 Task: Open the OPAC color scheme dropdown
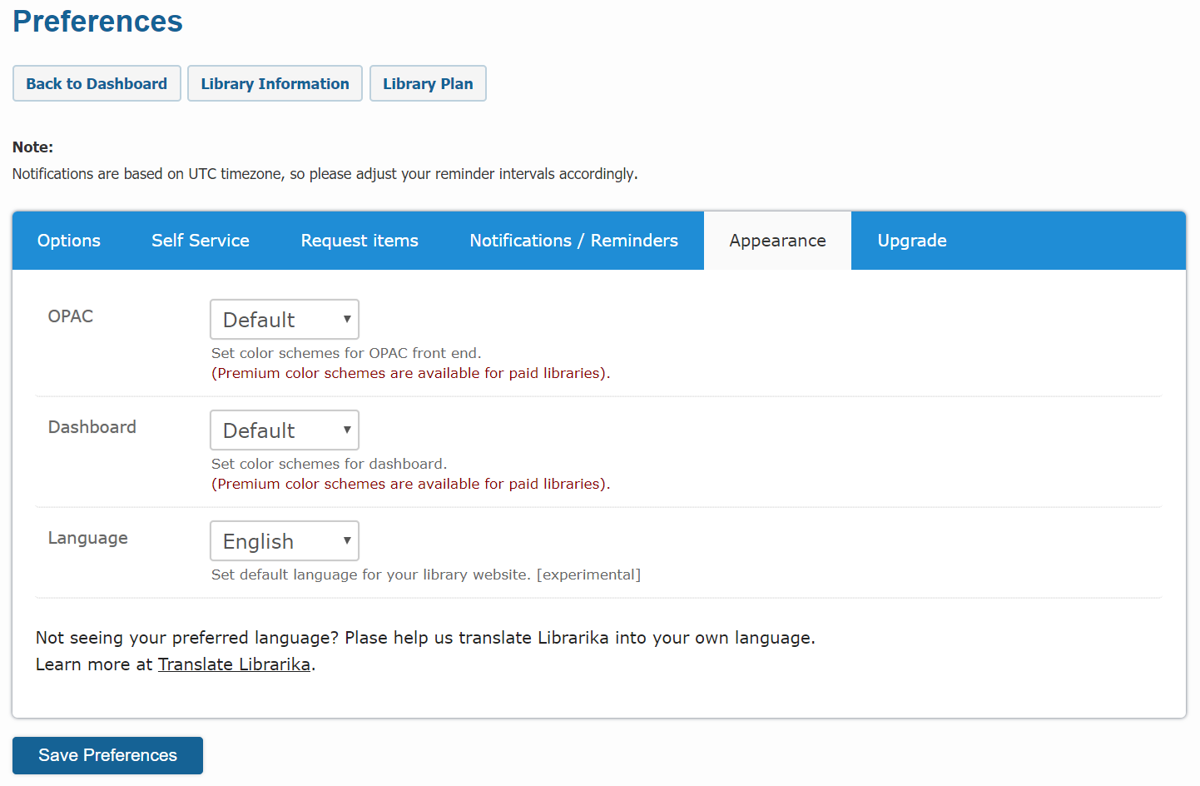coord(285,320)
